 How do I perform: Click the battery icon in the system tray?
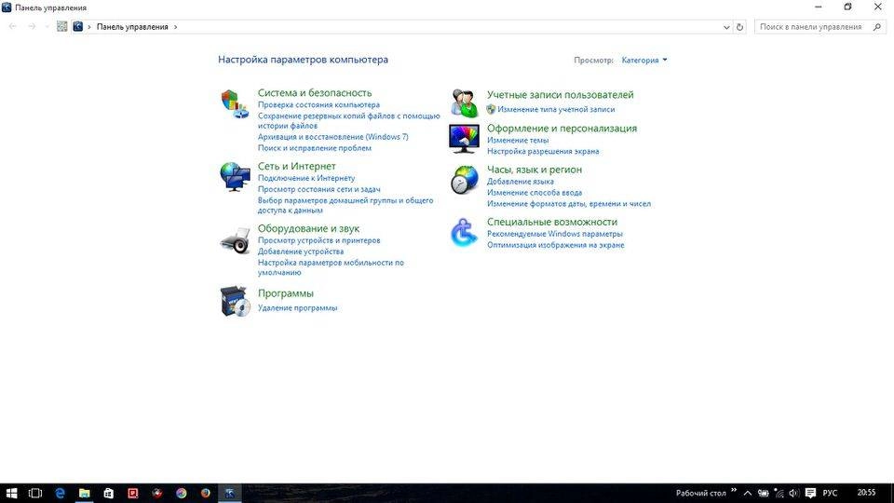click(x=764, y=494)
